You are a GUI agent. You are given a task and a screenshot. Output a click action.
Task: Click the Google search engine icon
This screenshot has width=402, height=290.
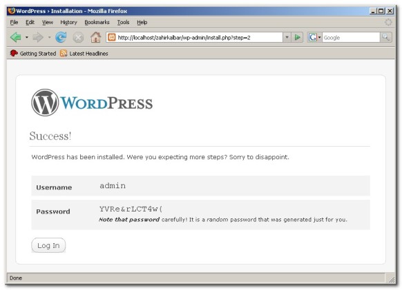click(312, 38)
